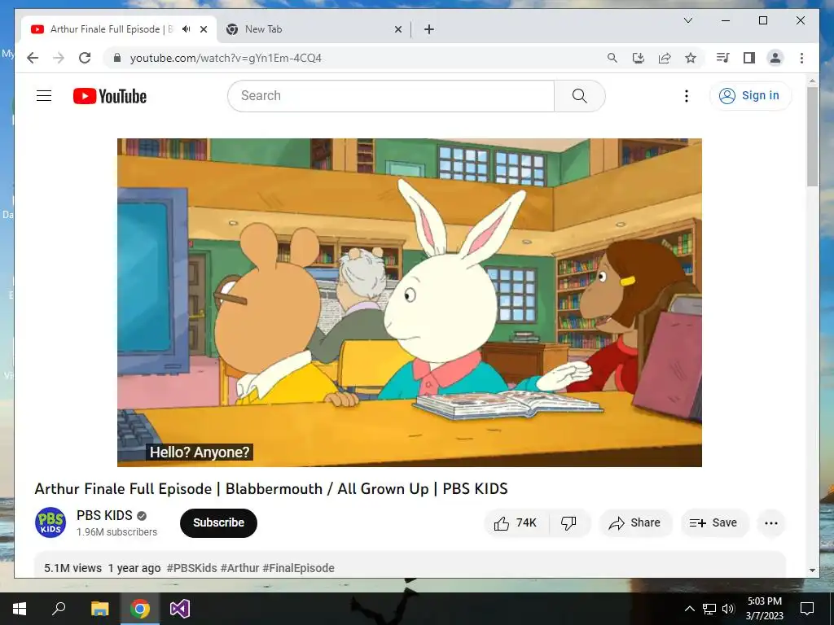Image resolution: width=834 pixels, height=625 pixels.
Task: Click the #Arthur hashtag
Action: coord(240,568)
